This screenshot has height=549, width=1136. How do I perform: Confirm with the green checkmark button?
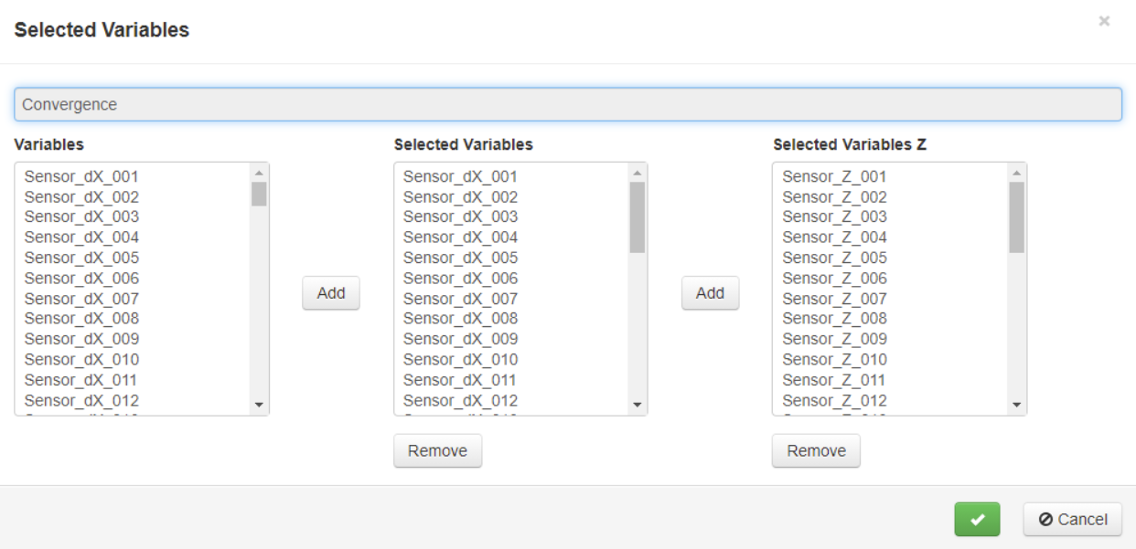point(977,519)
